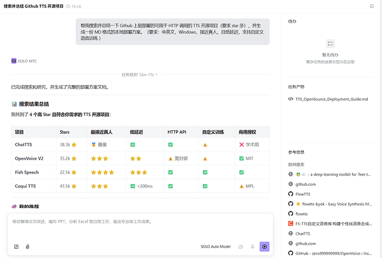Click the GitHub icon beside lowercase flowtts
Screen dimensions: 382x258
(x=291, y=213)
